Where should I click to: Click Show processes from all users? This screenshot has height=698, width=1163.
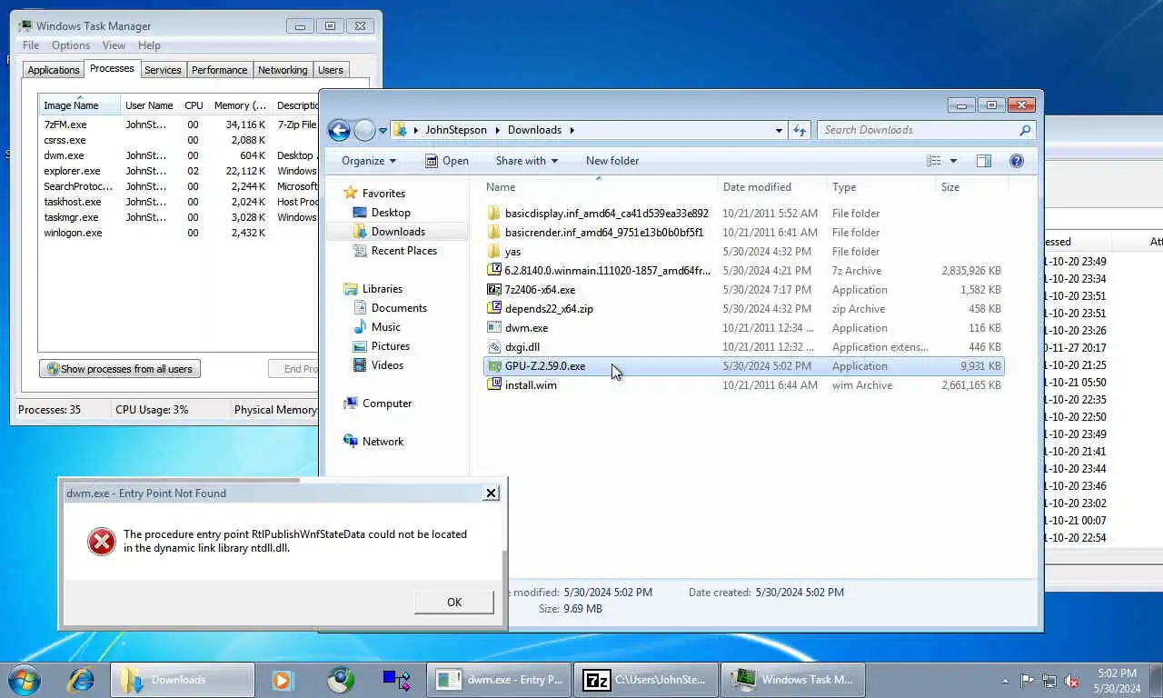pos(120,369)
